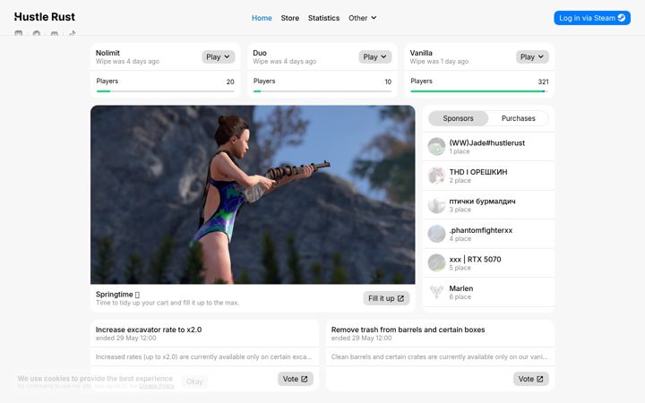Screen dimensions: 645x403
Task: Open the Play dropdown for Nolimit server
Action: coord(218,56)
